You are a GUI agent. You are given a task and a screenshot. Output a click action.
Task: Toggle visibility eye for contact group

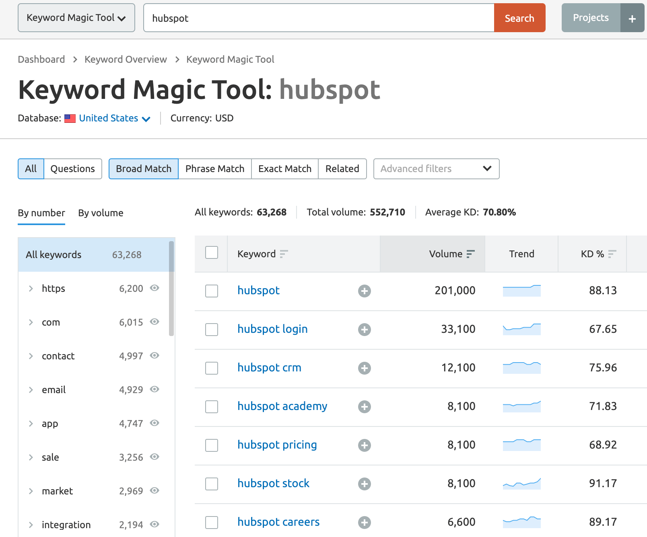click(x=155, y=355)
